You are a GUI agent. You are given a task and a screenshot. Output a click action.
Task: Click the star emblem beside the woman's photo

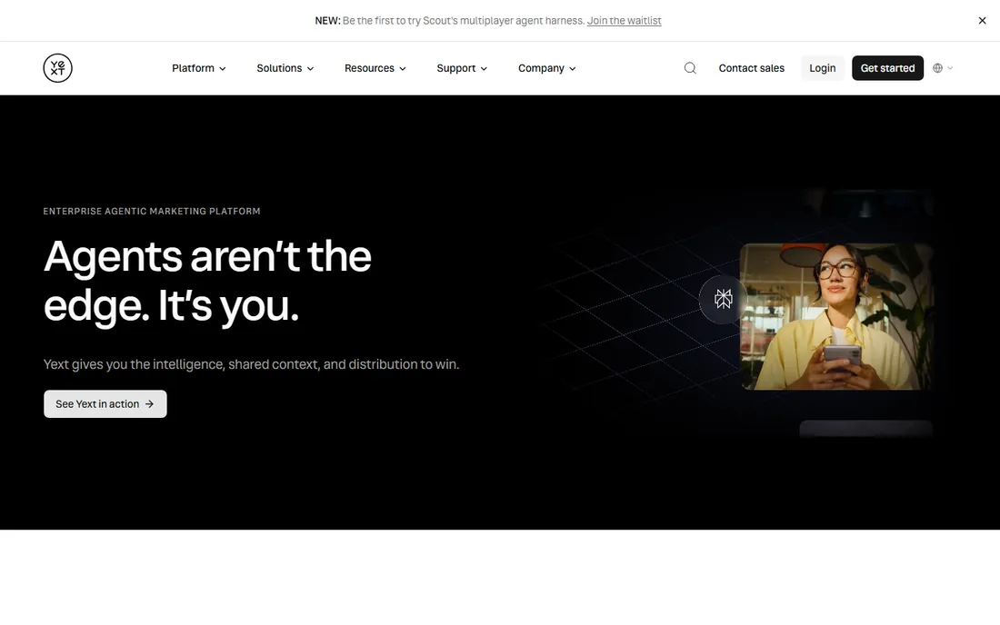point(724,299)
